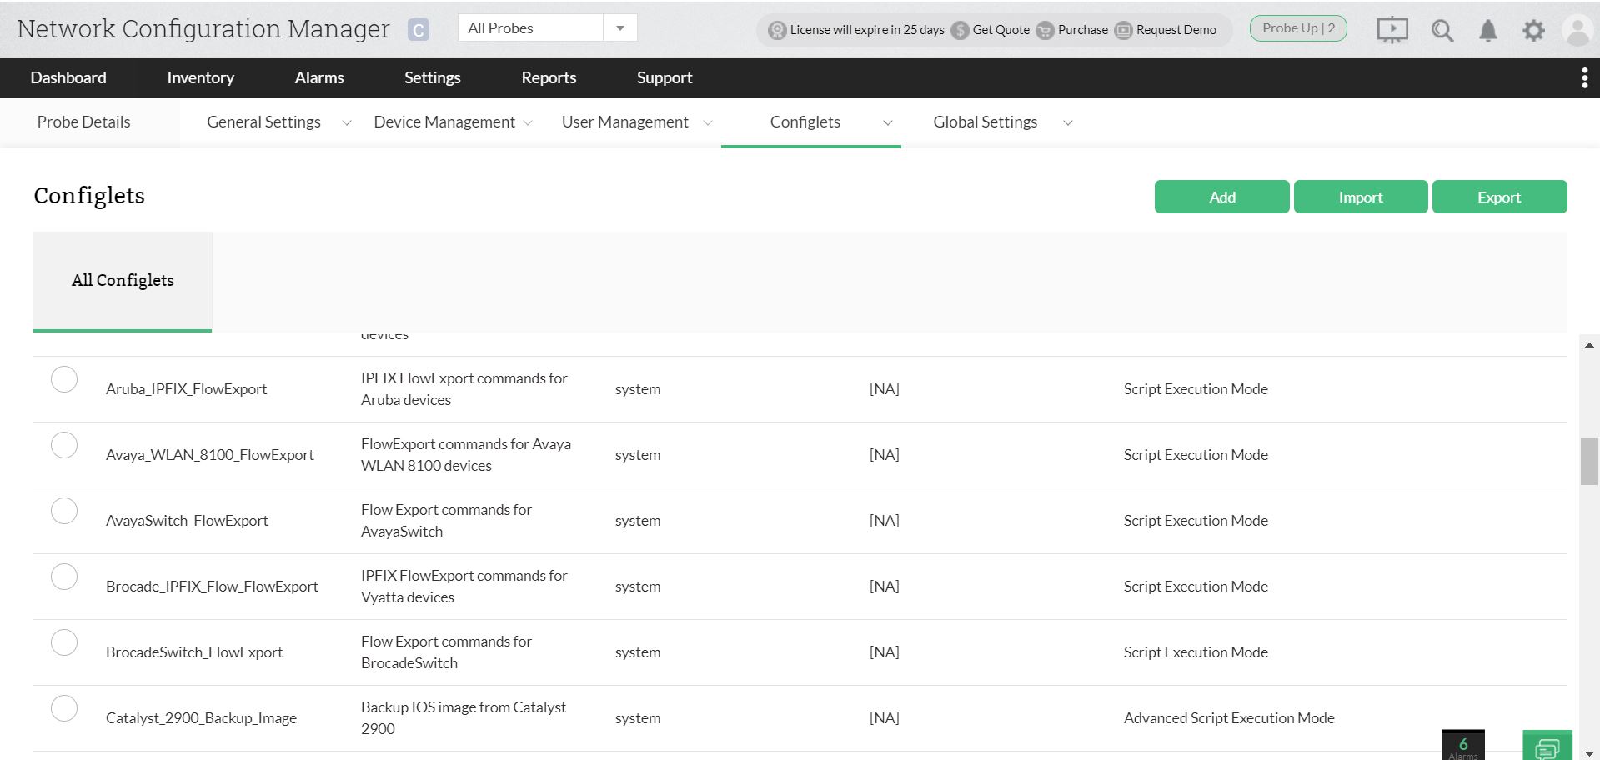Select Catalyst_2900_Backup_Image radio button
The width and height of the screenshot is (1600, 760).
64,708
